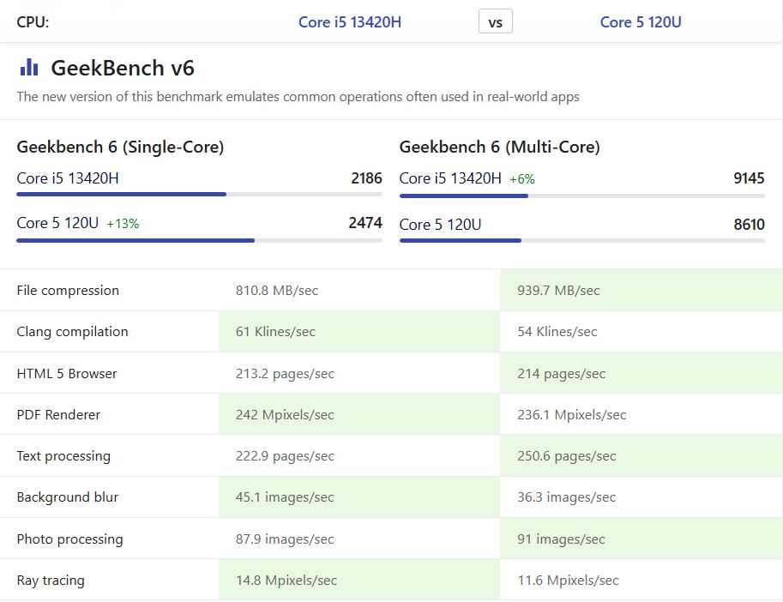Select the Geekbench 6 (Single-Core) title

[120, 147]
